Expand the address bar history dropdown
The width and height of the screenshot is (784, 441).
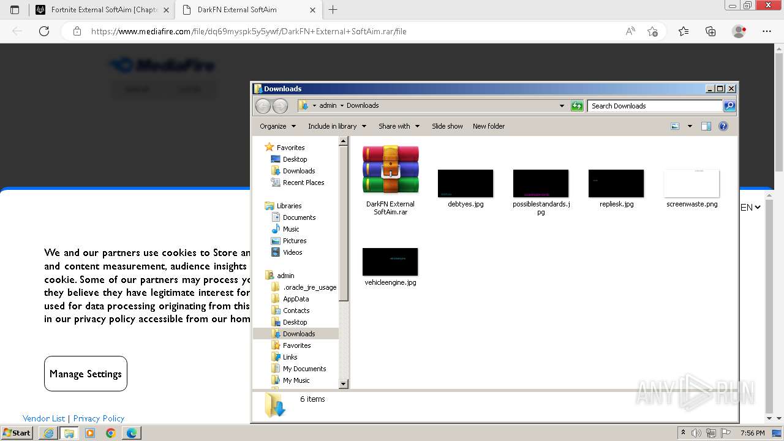click(x=562, y=105)
